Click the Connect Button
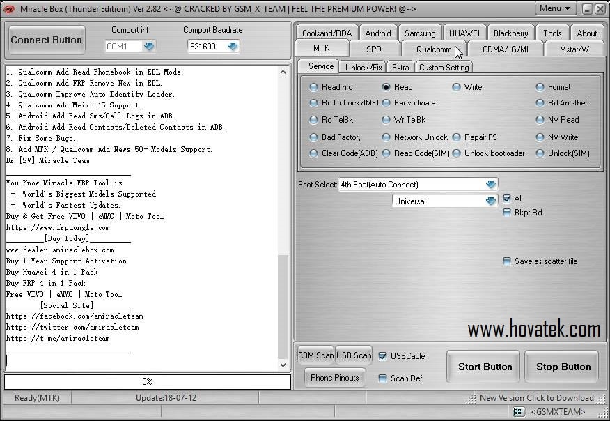This screenshot has height=421, width=610. coord(46,40)
